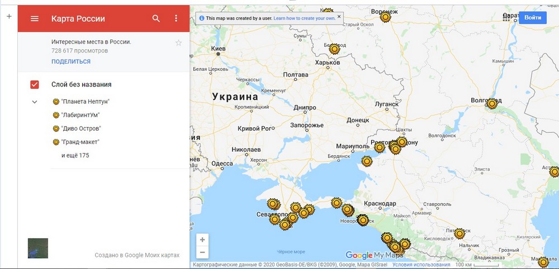This screenshot has height=269, width=559.
Task: Star the map with the star icon
Action: click(x=179, y=43)
